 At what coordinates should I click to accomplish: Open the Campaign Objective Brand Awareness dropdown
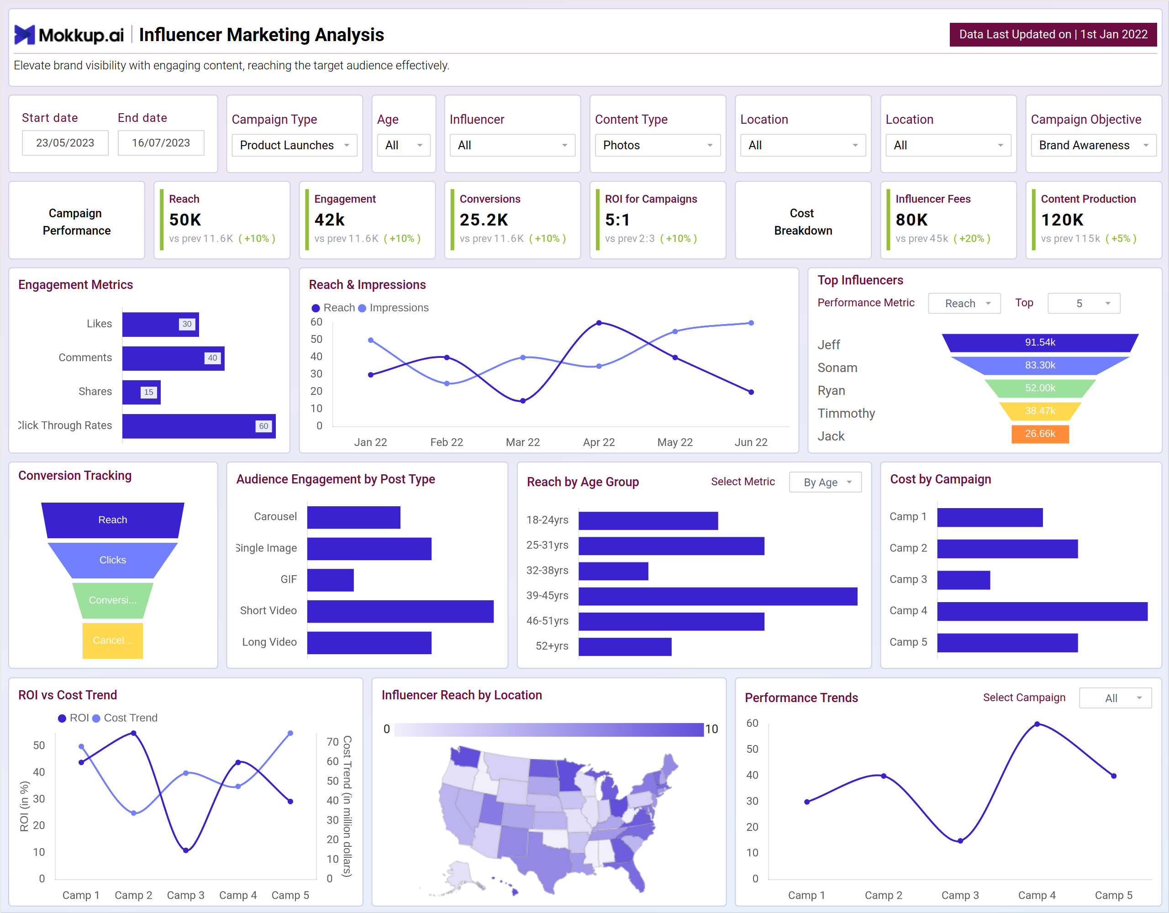pyautogui.click(x=1094, y=145)
